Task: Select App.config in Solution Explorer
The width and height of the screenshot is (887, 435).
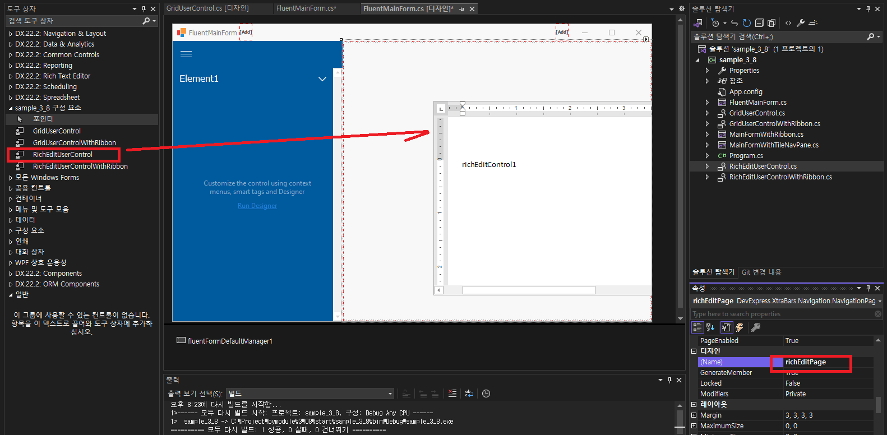Action: coord(745,92)
